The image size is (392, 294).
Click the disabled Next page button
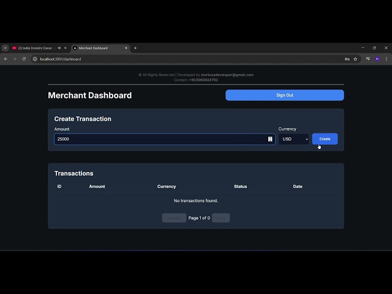click(x=221, y=218)
